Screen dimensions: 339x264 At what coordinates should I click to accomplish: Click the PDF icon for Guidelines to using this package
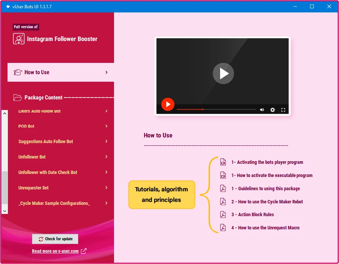[x=223, y=188]
